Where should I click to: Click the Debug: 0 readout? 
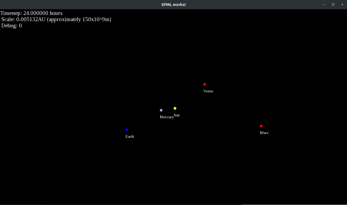(12, 26)
